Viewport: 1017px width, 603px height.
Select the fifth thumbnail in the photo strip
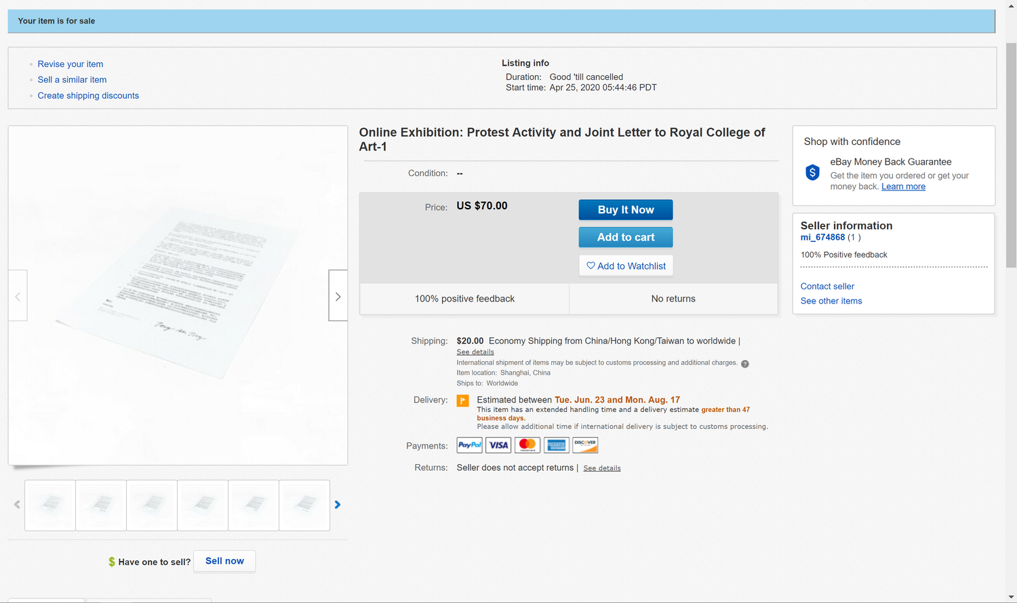point(254,505)
